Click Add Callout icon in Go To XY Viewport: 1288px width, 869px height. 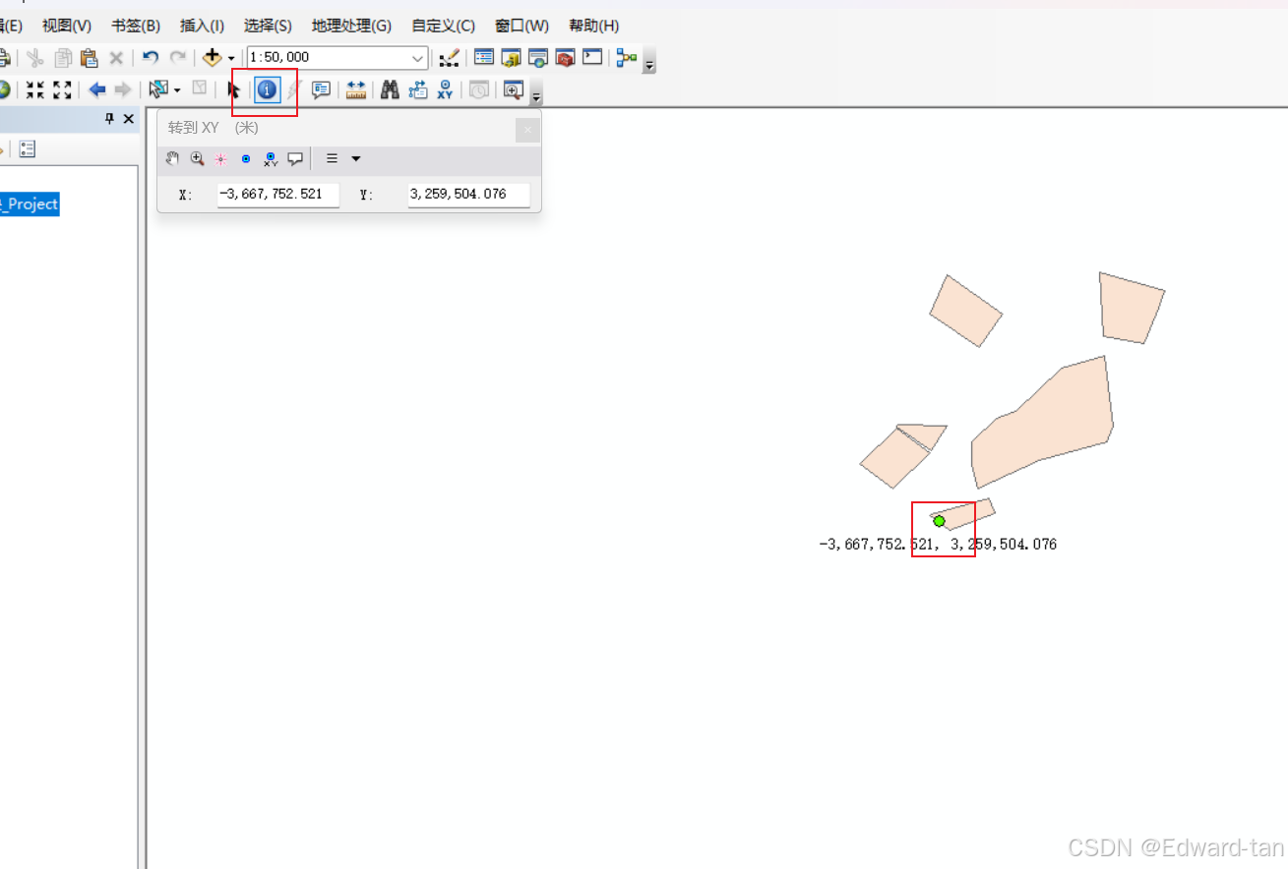(295, 158)
